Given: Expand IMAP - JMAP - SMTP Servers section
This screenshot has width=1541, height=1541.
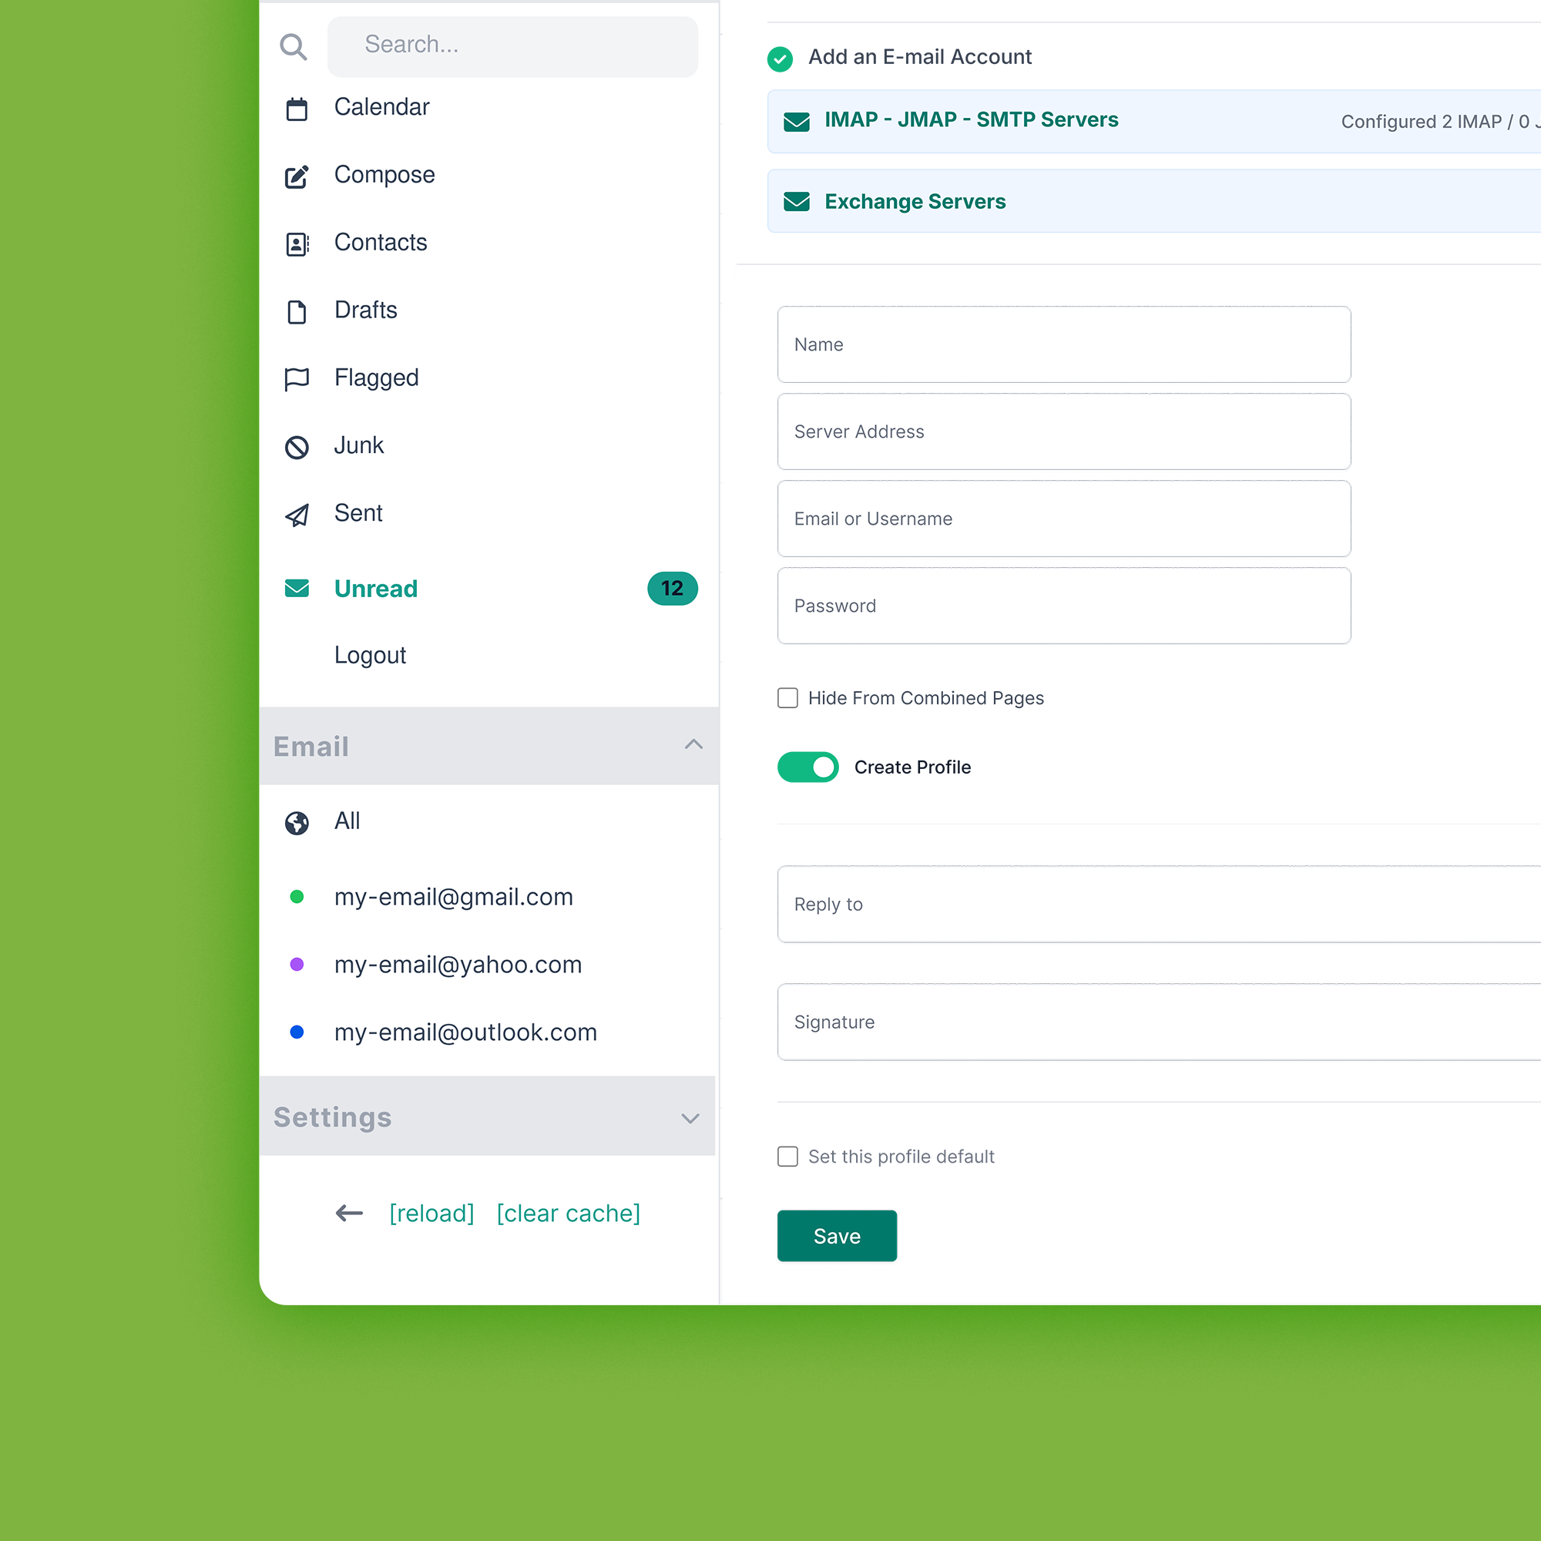Looking at the screenshot, I should 1154,121.
